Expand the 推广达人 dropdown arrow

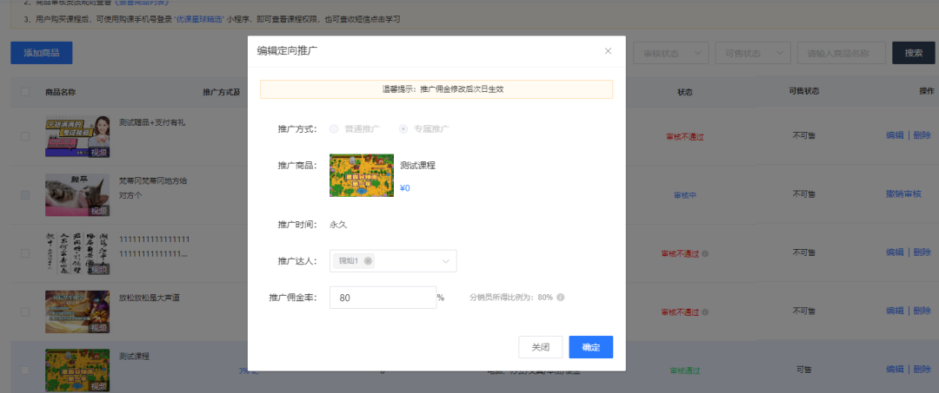[x=445, y=261]
